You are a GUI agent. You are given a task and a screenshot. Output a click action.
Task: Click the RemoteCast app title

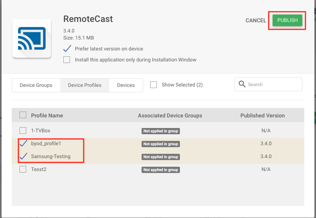pyautogui.click(x=88, y=19)
